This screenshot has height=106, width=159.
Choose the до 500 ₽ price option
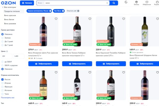[x=3, y=62]
